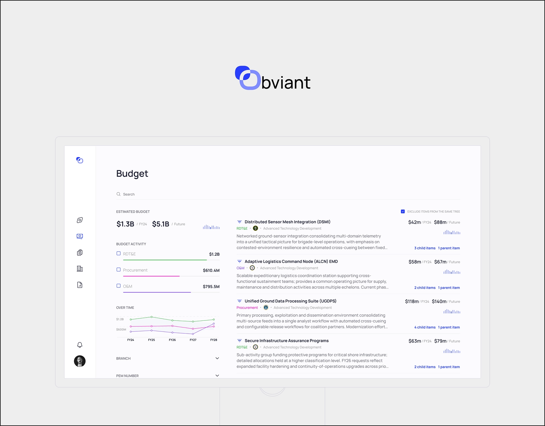Open 2 child items for Secure Infrastructure Assurance
This screenshot has height=426, width=545.
(x=425, y=367)
